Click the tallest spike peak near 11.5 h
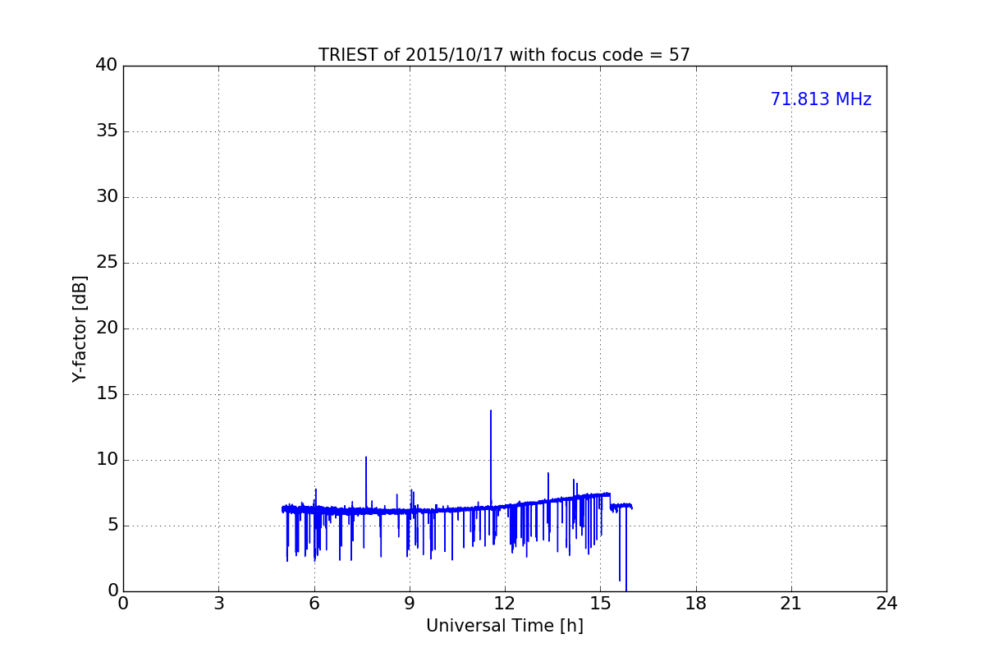This screenshot has width=985, height=657. pyautogui.click(x=491, y=411)
